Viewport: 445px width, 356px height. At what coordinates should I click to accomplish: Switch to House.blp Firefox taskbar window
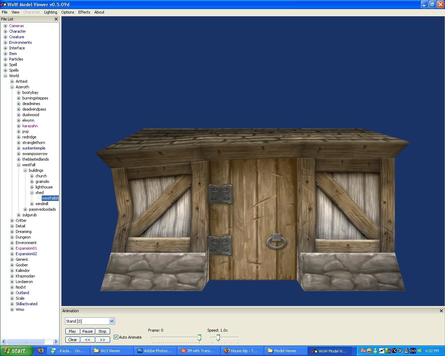point(243,351)
